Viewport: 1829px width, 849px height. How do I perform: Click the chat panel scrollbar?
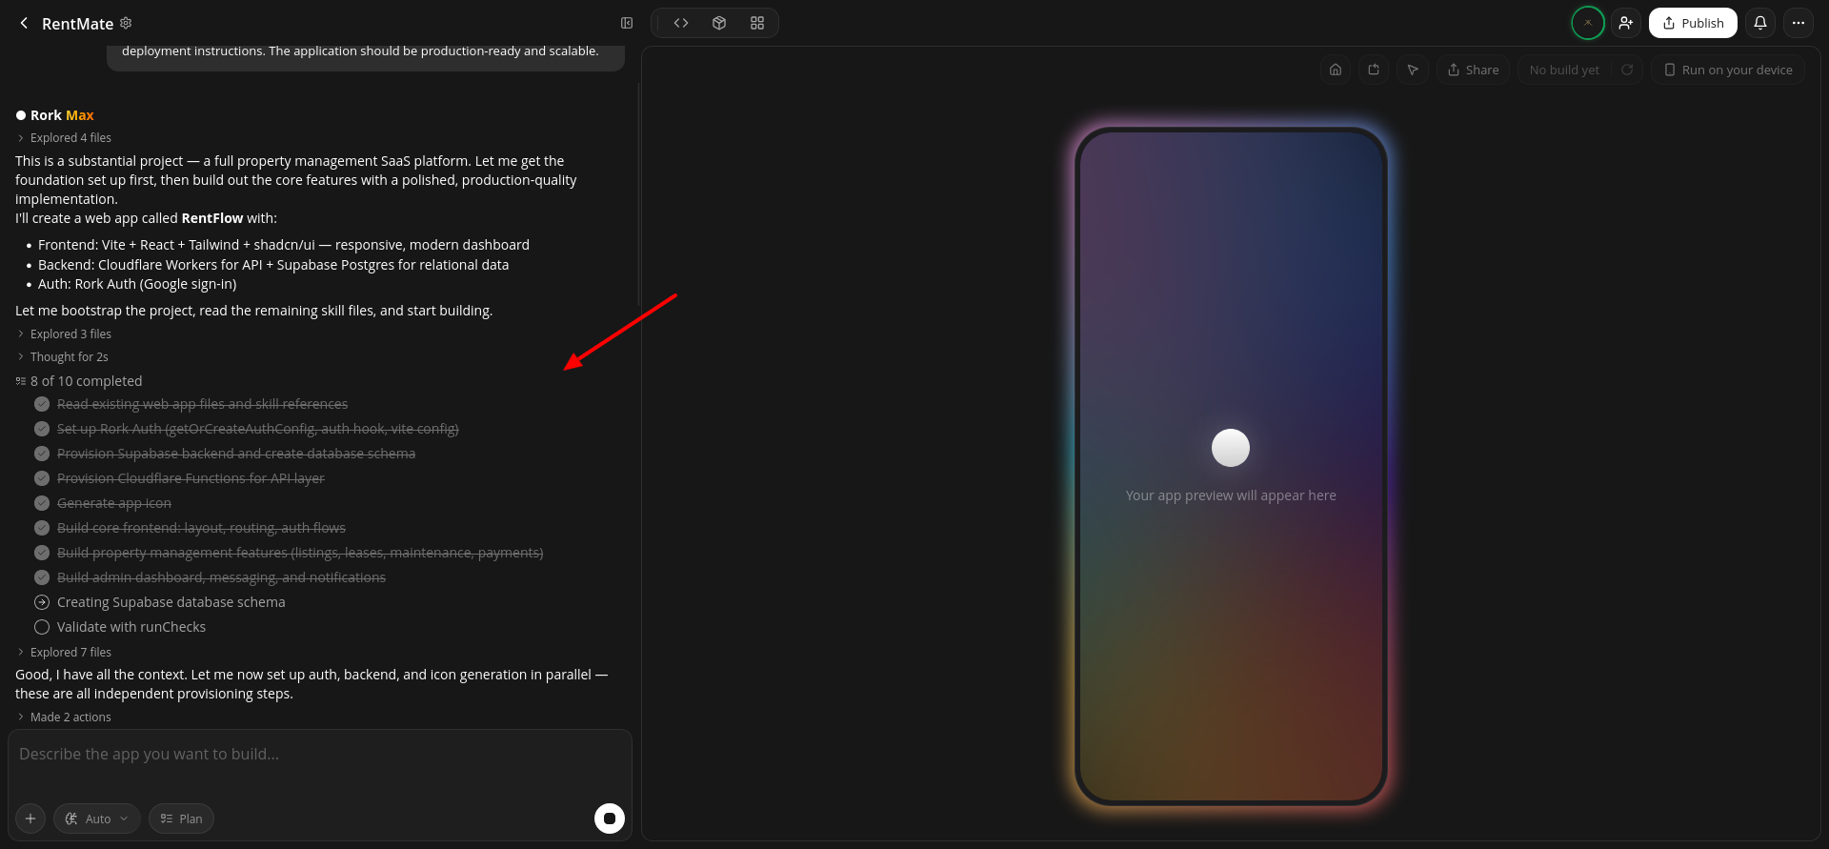[x=638, y=193]
